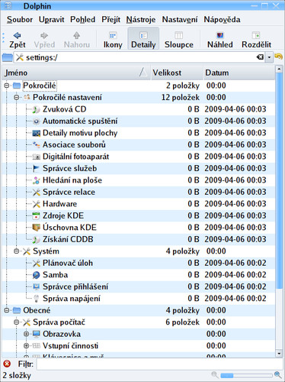Click the Obrazovka monitor icon

37,334
